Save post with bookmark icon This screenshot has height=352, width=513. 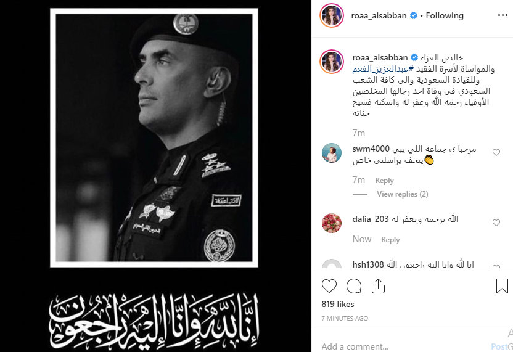(x=502, y=286)
